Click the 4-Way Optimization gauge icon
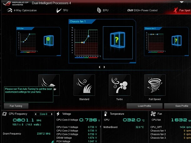The width and height of the screenshot is (191, 143). click(10, 10)
